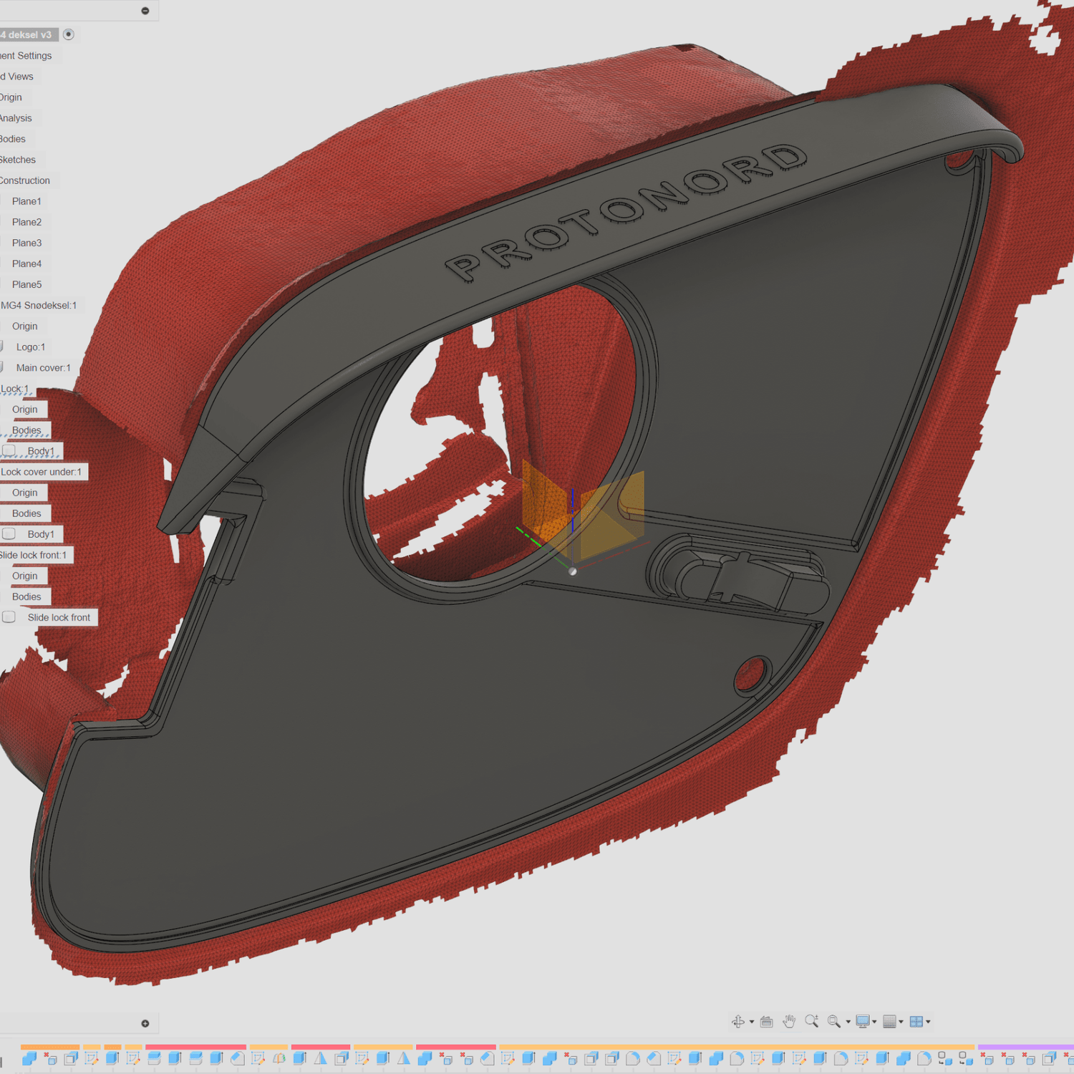The image size is (1074, 1074).
Task: Click the Viewports layout icon
Action: pos(916,1022)
